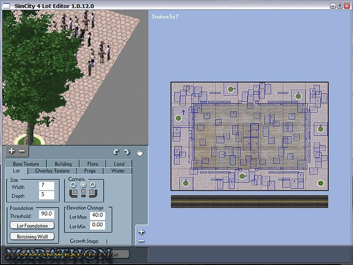Click the Width size input field
This screenshot has height=265, width=353.
[x=46, y=186]
